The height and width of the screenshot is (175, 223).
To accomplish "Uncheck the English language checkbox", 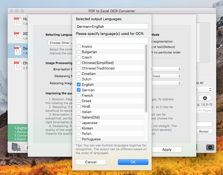I will pyautogui.click(x=79, y=85).
